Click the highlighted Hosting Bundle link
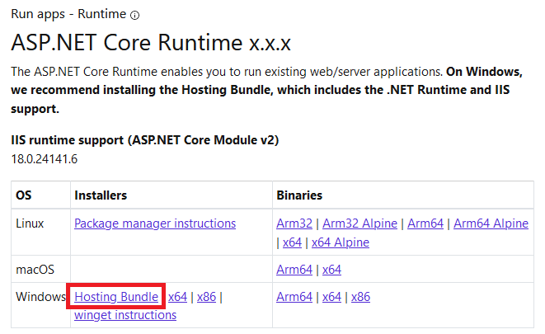This screenshot has width=545, height=334. [116, 297]
